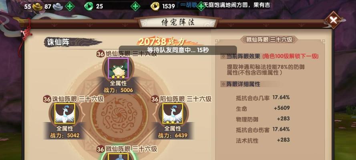The image size is (356, 160).
Task: Add coins with plus beside 1539
Action: tap(201, 6)
